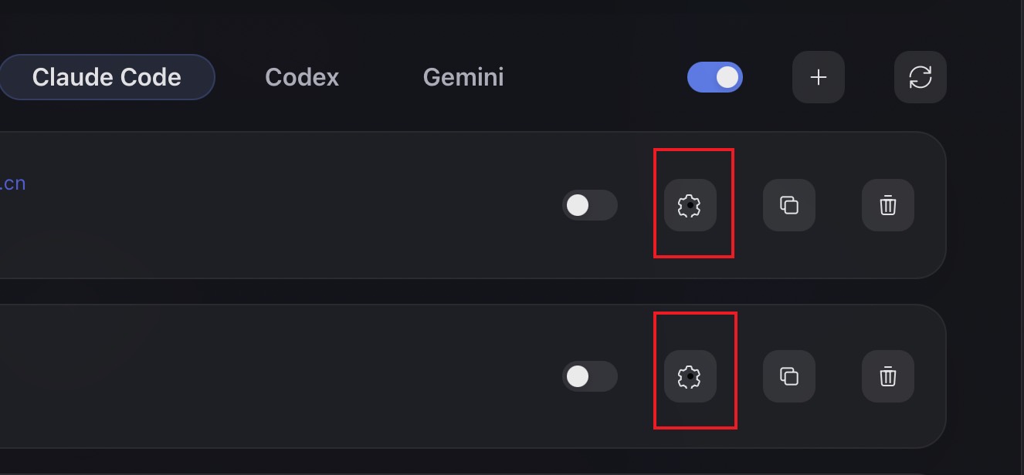Delete the second provider with trash icon
1024x475 pixels.
(887, 376)
